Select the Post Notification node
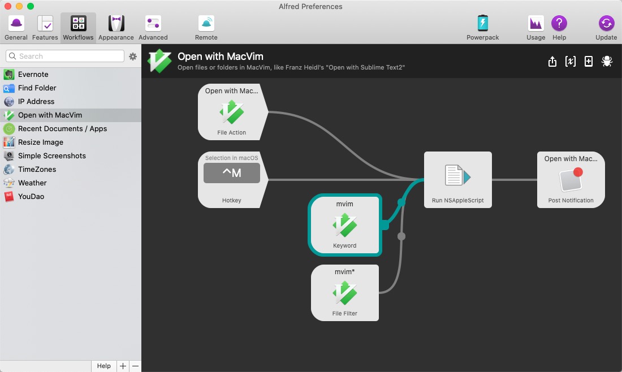Screen dimensions: 622x372 click(x=571, y=180)
